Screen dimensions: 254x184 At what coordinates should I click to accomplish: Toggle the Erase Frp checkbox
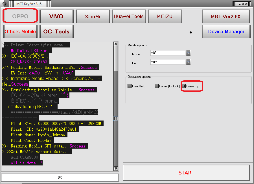coord(184,86)
